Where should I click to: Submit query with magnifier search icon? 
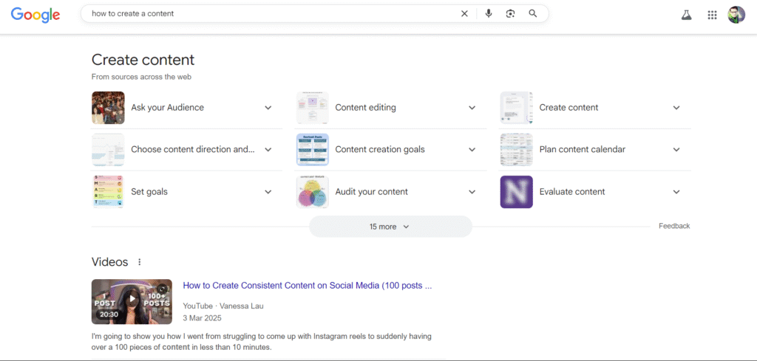coord(532,13)
